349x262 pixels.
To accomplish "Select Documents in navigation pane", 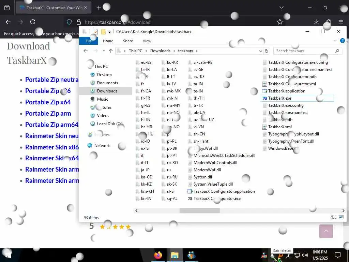I will [107, 83].
